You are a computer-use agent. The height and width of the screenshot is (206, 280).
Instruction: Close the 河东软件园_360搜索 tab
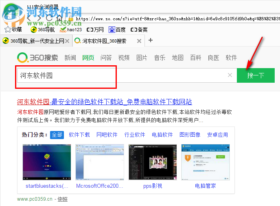tap(139, 41)
